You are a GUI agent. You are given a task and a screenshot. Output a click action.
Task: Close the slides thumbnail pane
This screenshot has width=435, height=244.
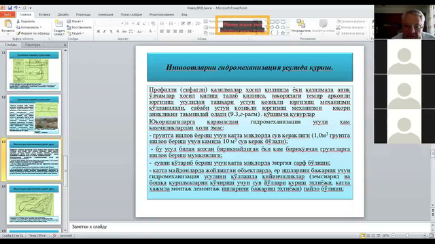pos(65,45)
